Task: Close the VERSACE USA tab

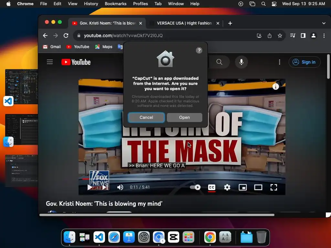Action: tap(218, 23)
